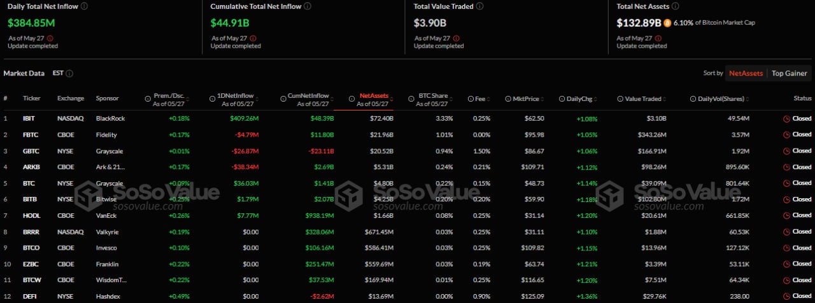The image size is (815, 303).
Task: Click the $384.85M daily inflow value
Action: point(31,23)
